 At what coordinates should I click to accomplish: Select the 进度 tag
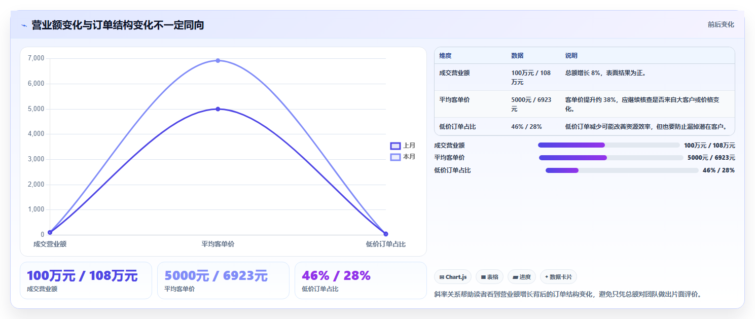click(x=521, y=277)
